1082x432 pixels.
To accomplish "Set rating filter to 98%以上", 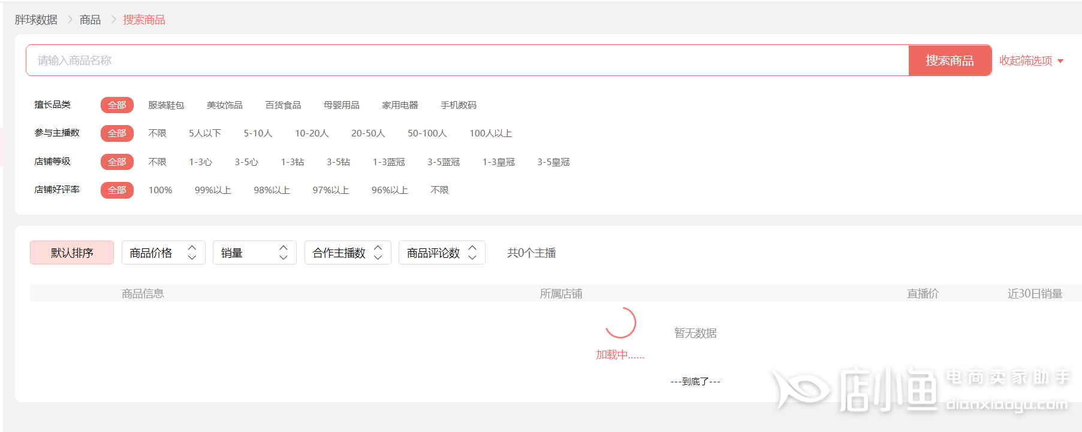I will click(272, 190).
